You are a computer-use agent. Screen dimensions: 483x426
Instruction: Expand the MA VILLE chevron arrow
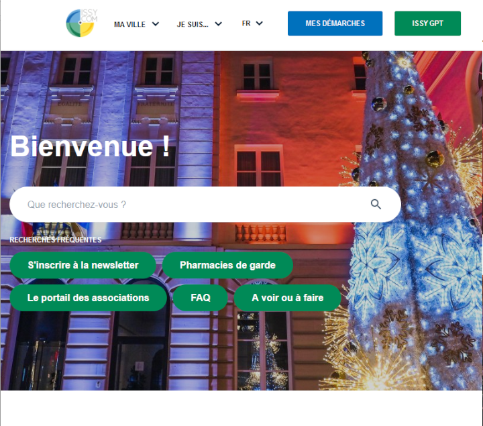point(156,23)
